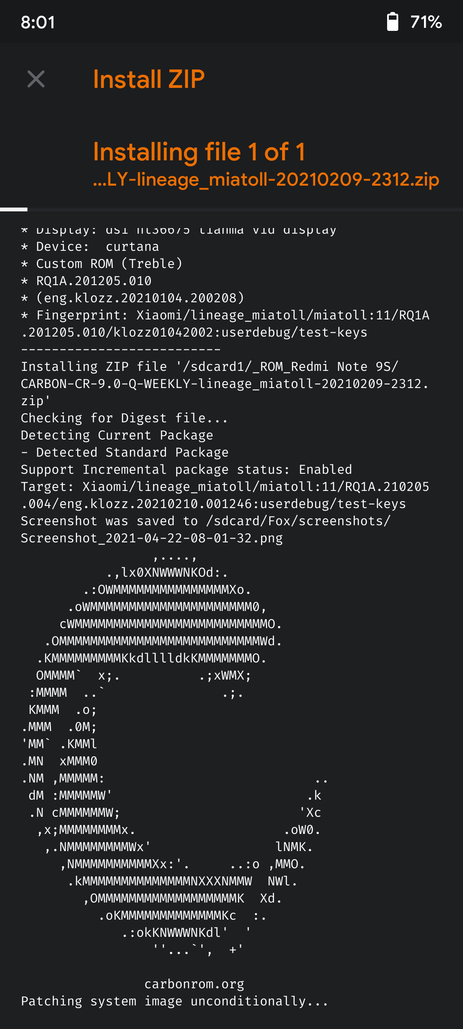Viewport: 463px width, 1029px height.
Task: Tap the Support Incremental package status line
Action: (186, 469)
